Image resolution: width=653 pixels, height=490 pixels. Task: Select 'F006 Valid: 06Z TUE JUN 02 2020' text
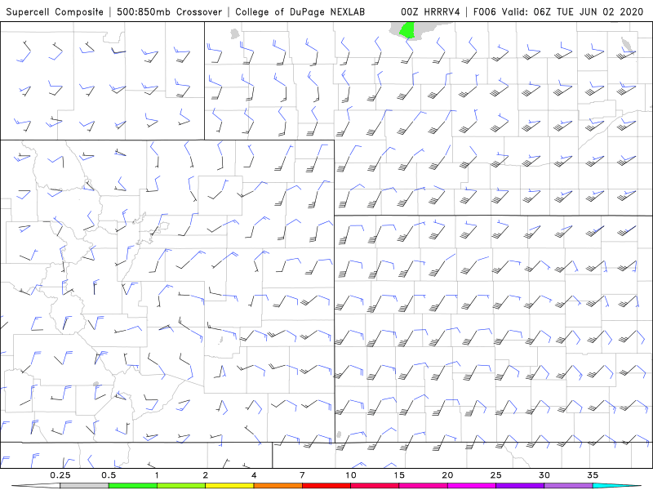[x=558, y=11]
